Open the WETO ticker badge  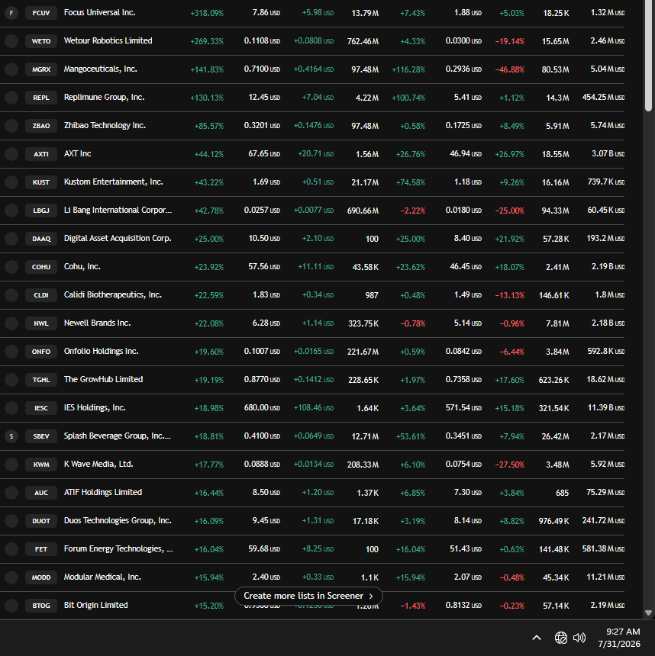pos(41,41)
